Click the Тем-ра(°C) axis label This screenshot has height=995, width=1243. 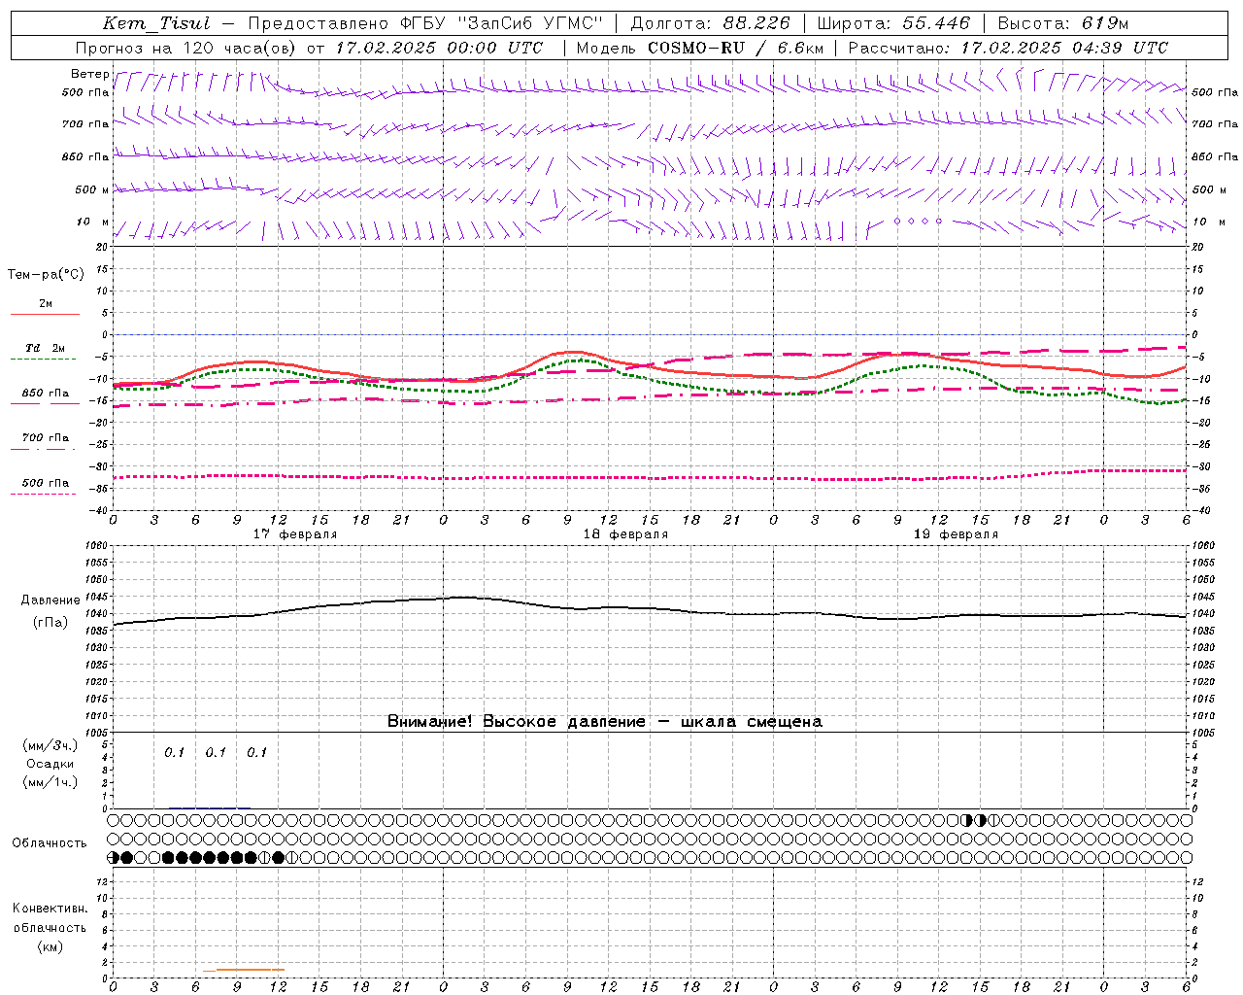[x=46, y=275]
